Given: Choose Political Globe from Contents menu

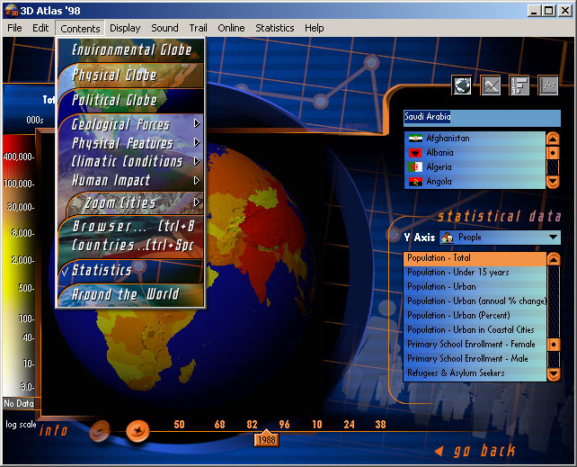Looking at the screenshot, I should tap(130, 100).
